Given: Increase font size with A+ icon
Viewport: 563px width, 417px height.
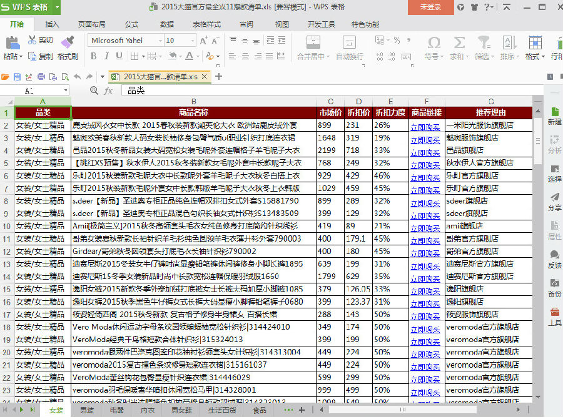Looking at the screenshot, I should (x=203, y=41).
